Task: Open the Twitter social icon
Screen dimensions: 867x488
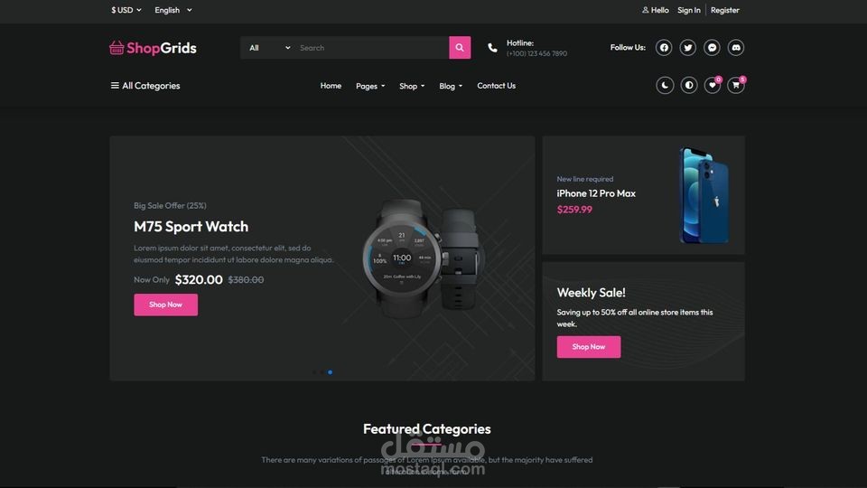Action: pos(688,48)
